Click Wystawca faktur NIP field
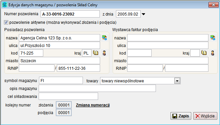 click(187, 68)
